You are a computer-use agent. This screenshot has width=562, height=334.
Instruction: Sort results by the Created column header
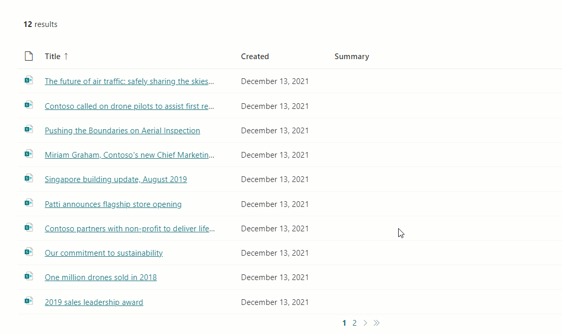255,56
